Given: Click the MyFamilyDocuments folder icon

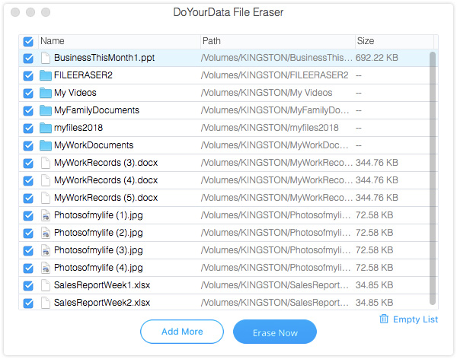Looking at the screenshot, I should (x=45, y=110).
